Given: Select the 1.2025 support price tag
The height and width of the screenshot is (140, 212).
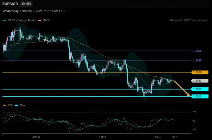Looking at the screenshot, I should pyautogui.click(x=200, y=89).
